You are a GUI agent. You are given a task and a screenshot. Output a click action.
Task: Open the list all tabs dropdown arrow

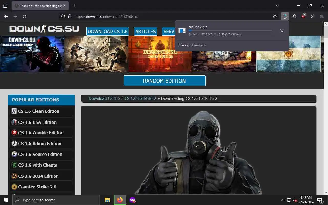[x=277, y=6]
